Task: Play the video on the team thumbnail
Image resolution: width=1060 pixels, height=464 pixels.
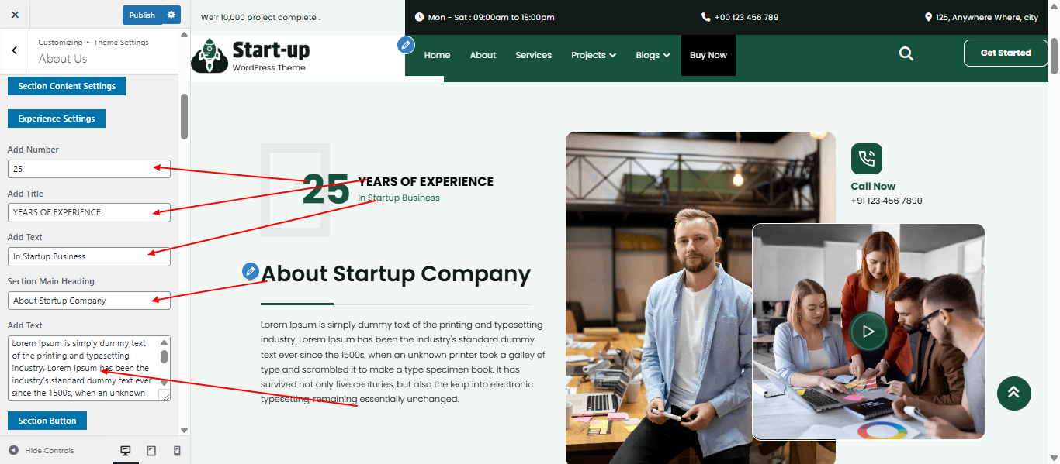Action: click(868, 332)
